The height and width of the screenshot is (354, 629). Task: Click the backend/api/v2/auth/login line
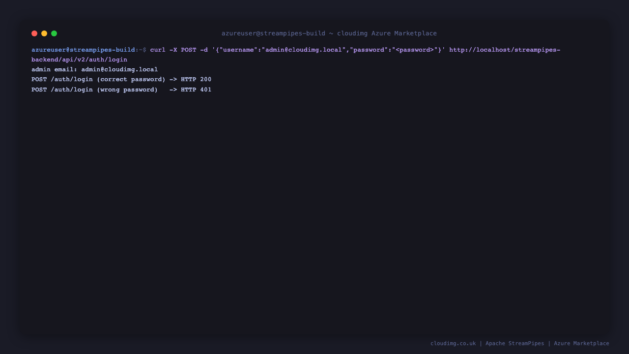[x=79, y=59]
